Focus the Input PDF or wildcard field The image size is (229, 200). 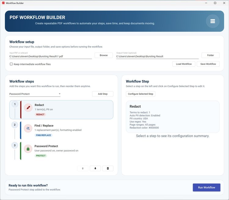pyautogui.click(x=50, y=56)
